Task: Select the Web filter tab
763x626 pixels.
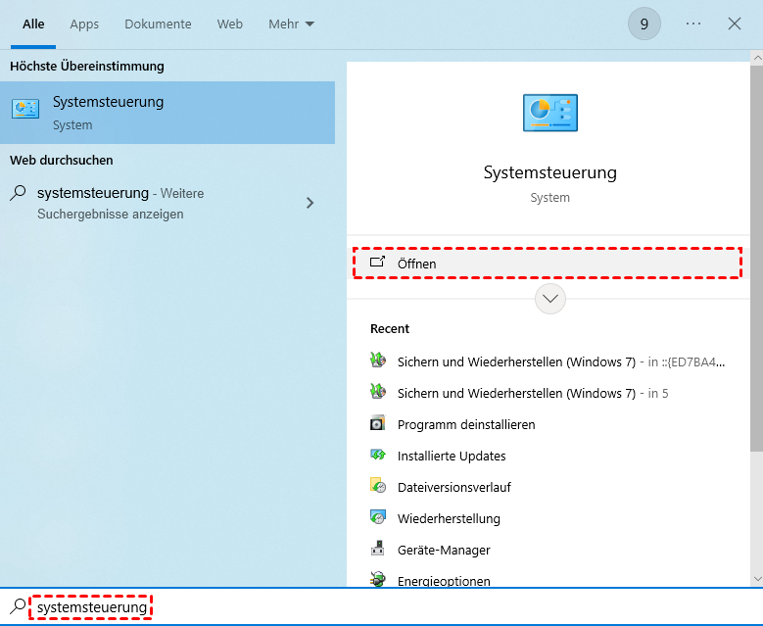Action: (229, 24)
